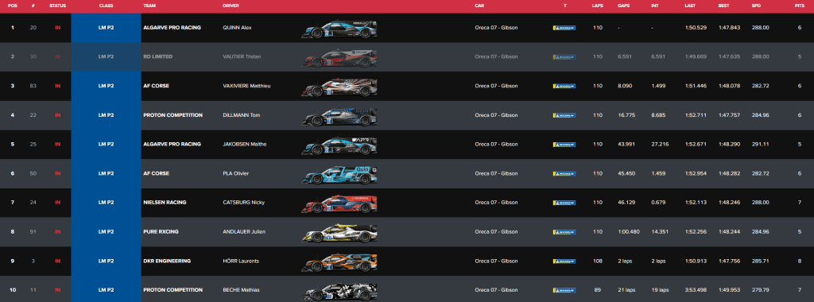Select driver VAXIVIERE Matthieu

(246, 86)
